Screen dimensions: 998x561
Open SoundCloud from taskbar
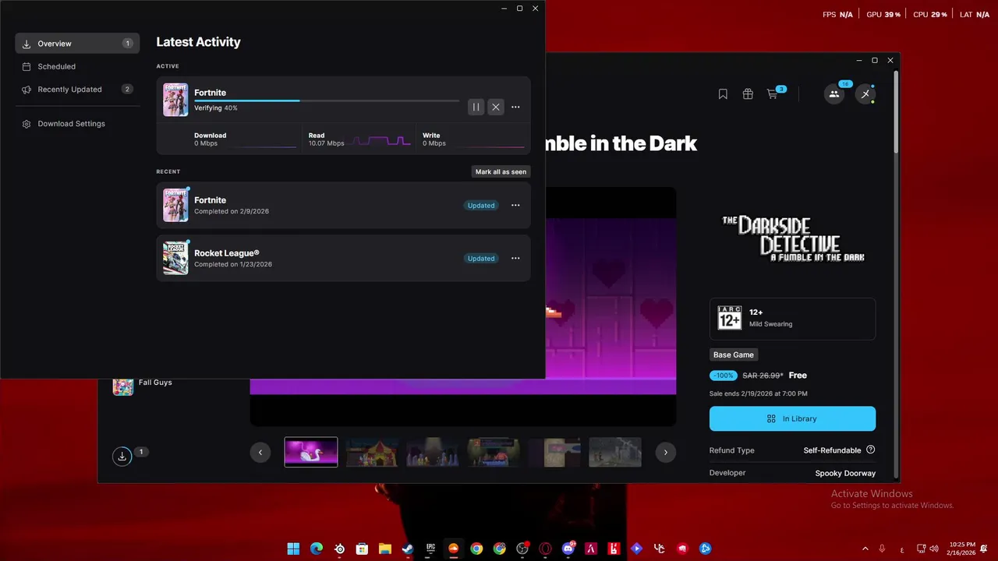453,549
